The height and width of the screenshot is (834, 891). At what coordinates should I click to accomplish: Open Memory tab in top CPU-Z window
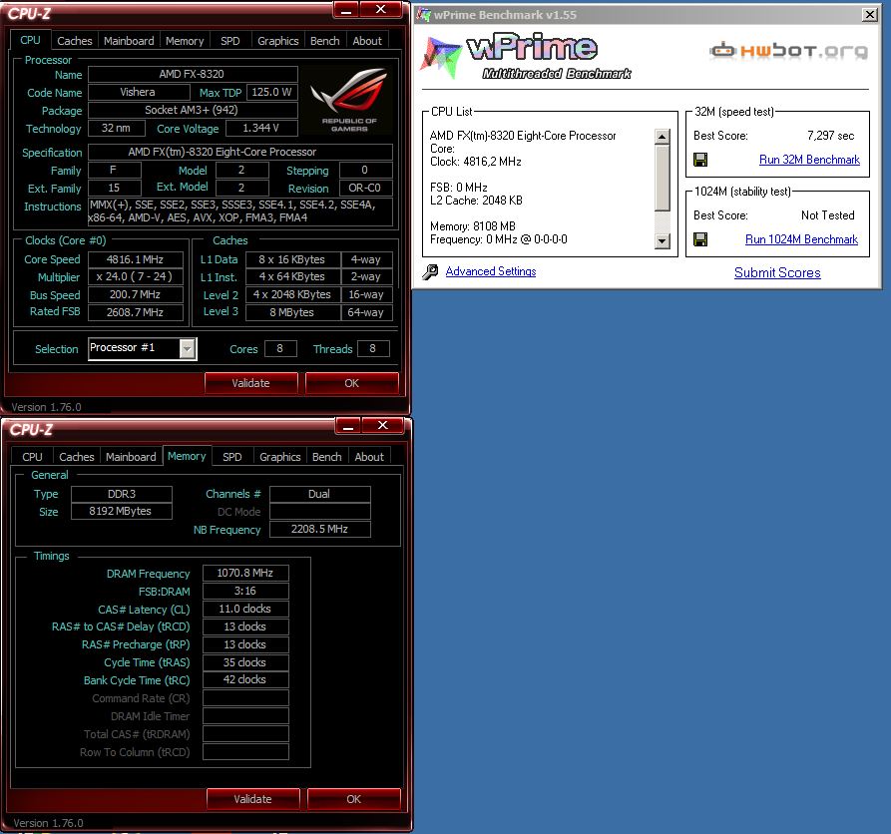click(185, 41)
